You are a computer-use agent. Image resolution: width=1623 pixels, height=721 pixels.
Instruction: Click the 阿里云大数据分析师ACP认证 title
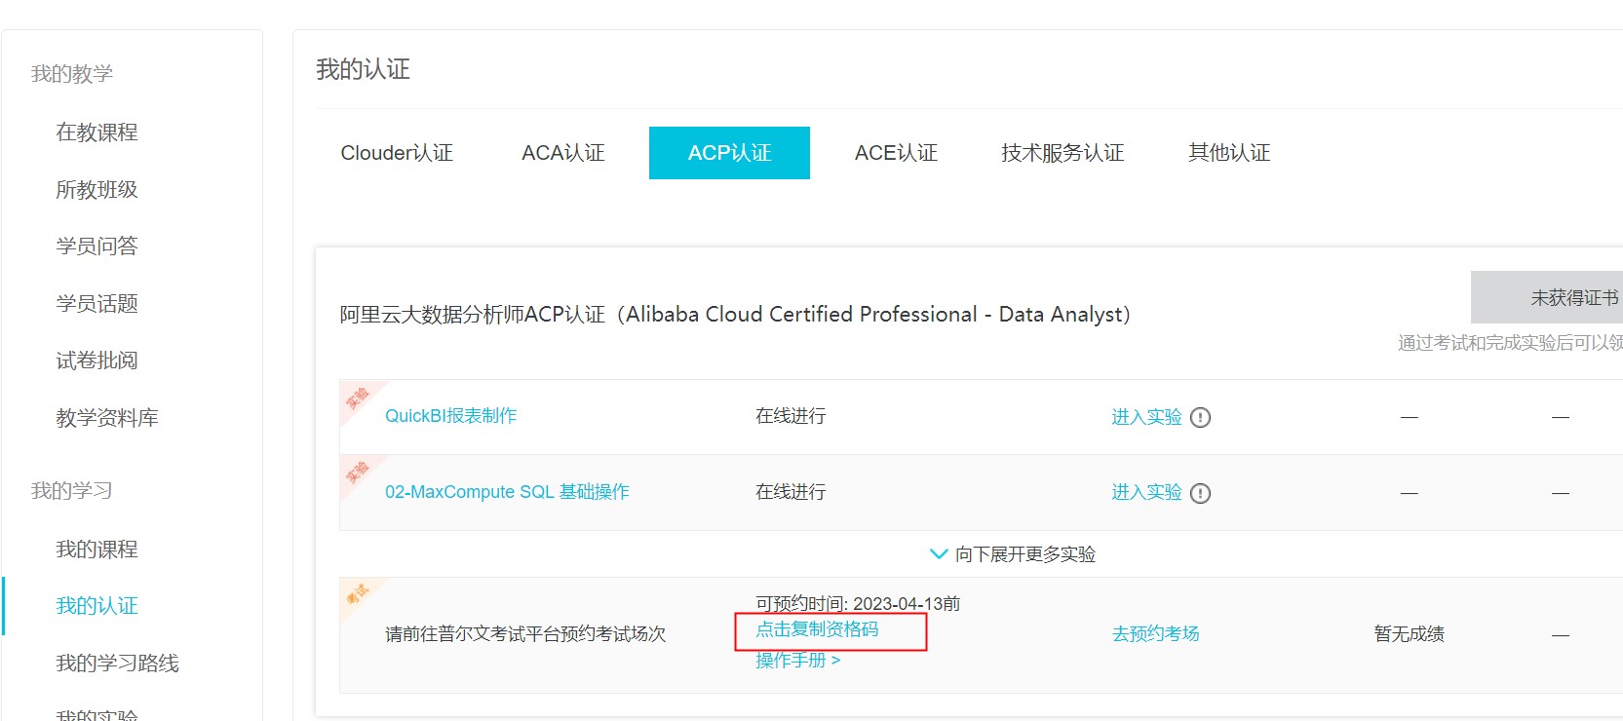coord(735,315)
